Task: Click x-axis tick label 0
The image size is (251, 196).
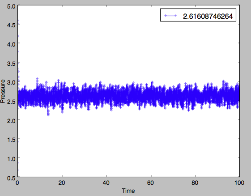Action: 17,183
